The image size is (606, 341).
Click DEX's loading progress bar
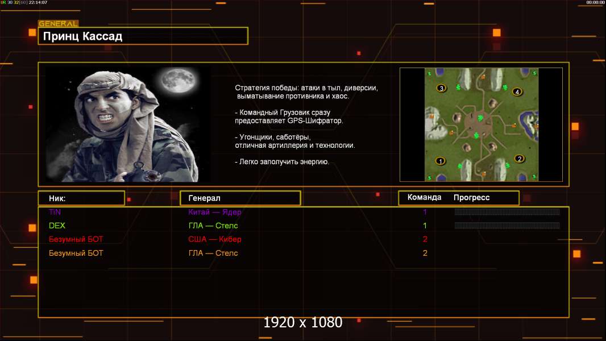(x=507, y=226)
